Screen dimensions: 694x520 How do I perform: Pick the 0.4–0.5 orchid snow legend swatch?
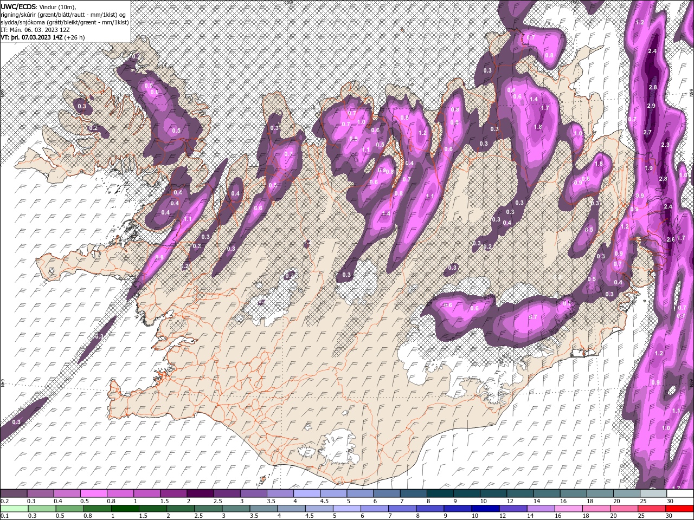pos(67,493)
